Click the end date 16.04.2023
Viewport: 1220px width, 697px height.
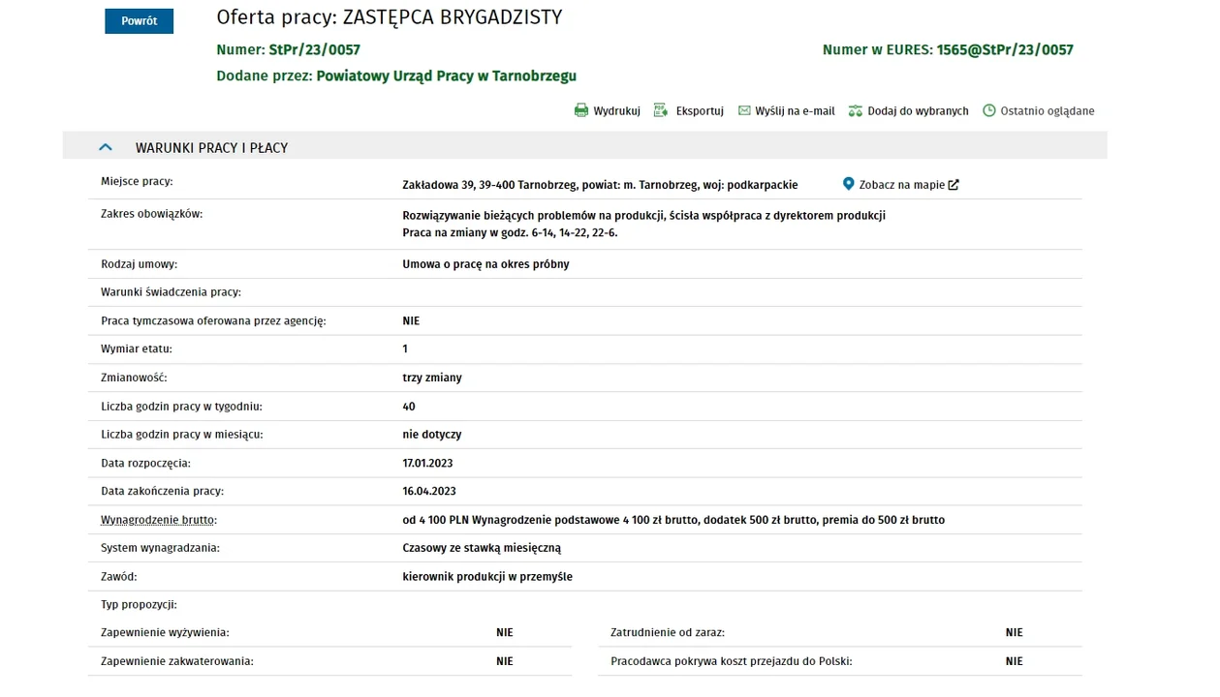coord(429,492)
